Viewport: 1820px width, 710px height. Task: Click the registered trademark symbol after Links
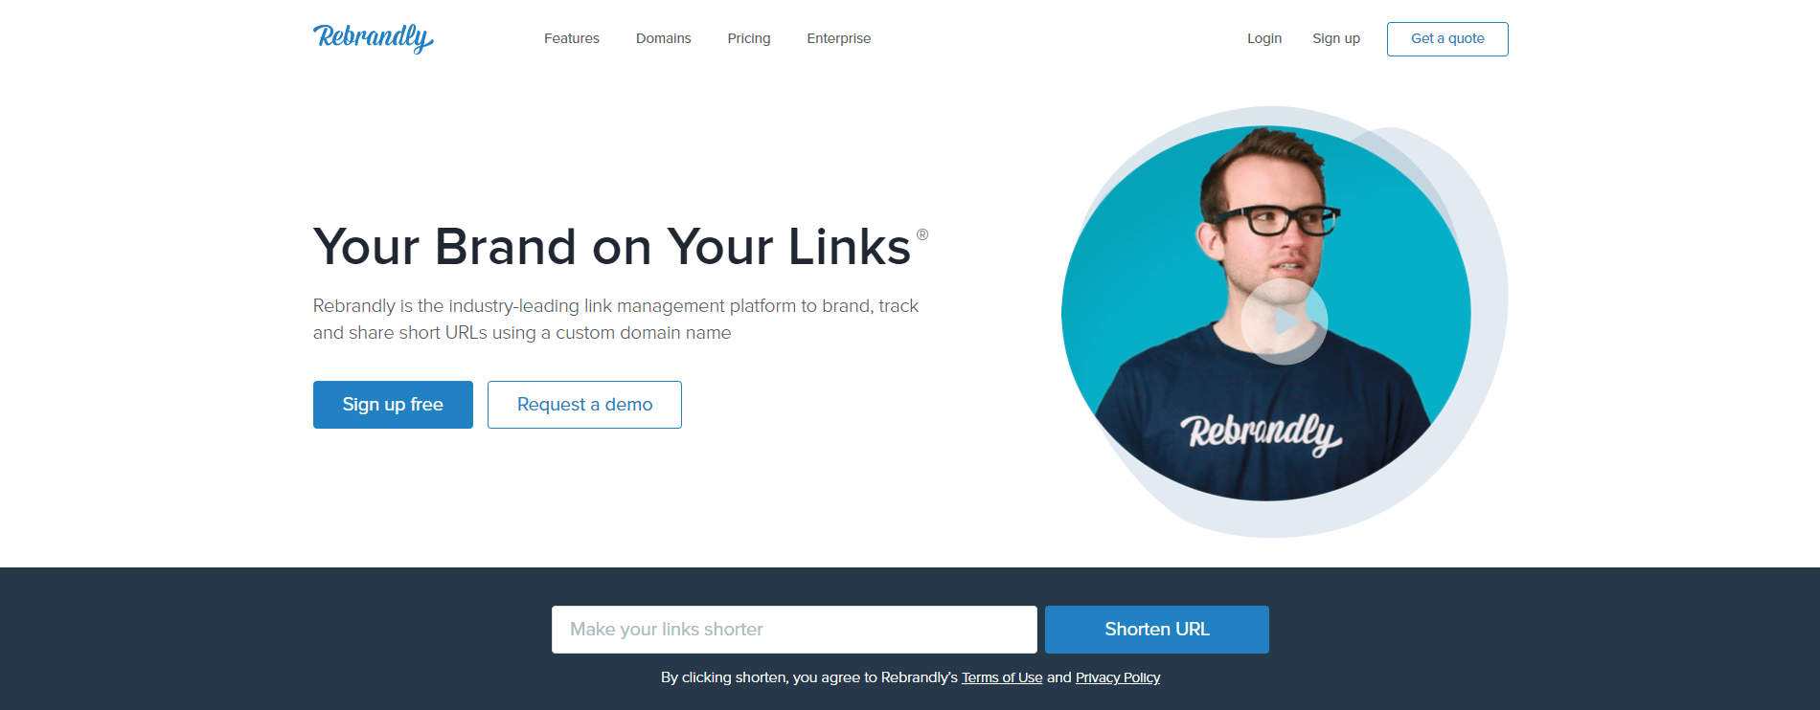coord(922,234)
